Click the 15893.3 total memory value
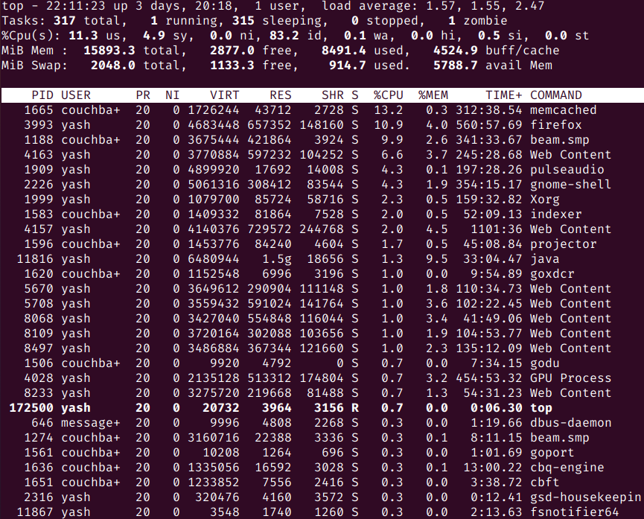This screenshot has height=519, width=644. [x=109, y=51]
